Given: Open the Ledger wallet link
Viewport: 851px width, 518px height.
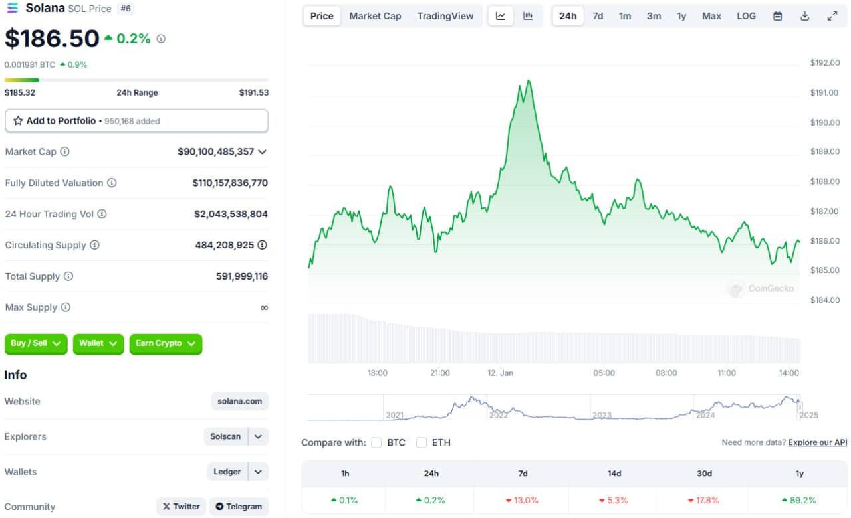Looking at the screenshot, I should point(227,472).
